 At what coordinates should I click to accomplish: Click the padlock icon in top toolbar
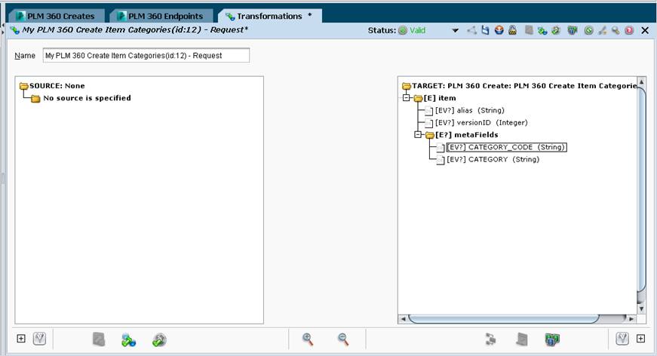[x=512, y=30]
